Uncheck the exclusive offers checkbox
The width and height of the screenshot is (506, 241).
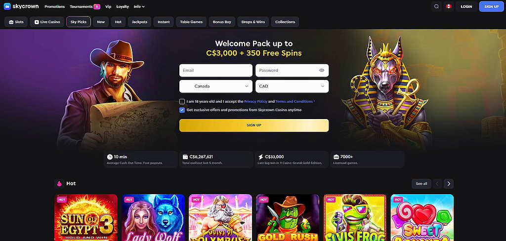tap(182, 110)
